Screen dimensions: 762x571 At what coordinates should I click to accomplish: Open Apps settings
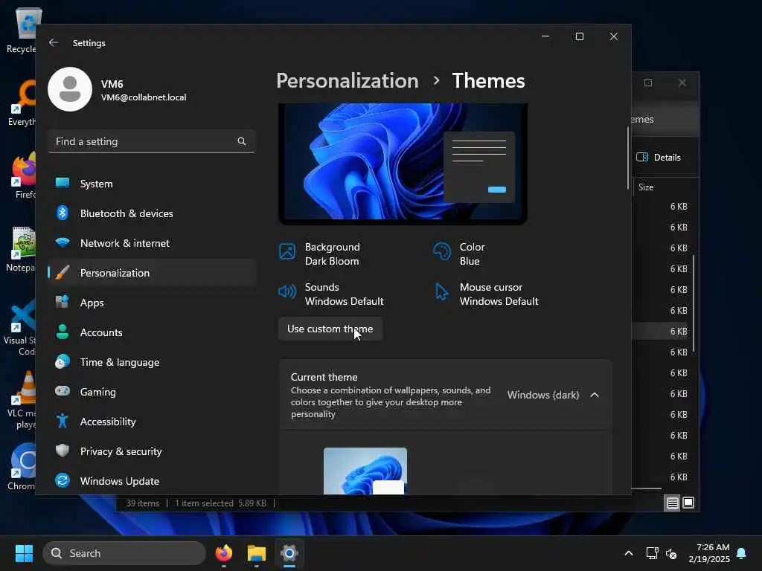pos(152,303)
